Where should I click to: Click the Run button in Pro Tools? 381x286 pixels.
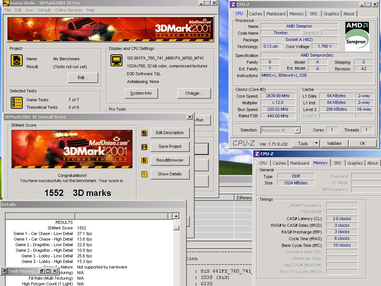pyautogui.click(x=202, y=120)
